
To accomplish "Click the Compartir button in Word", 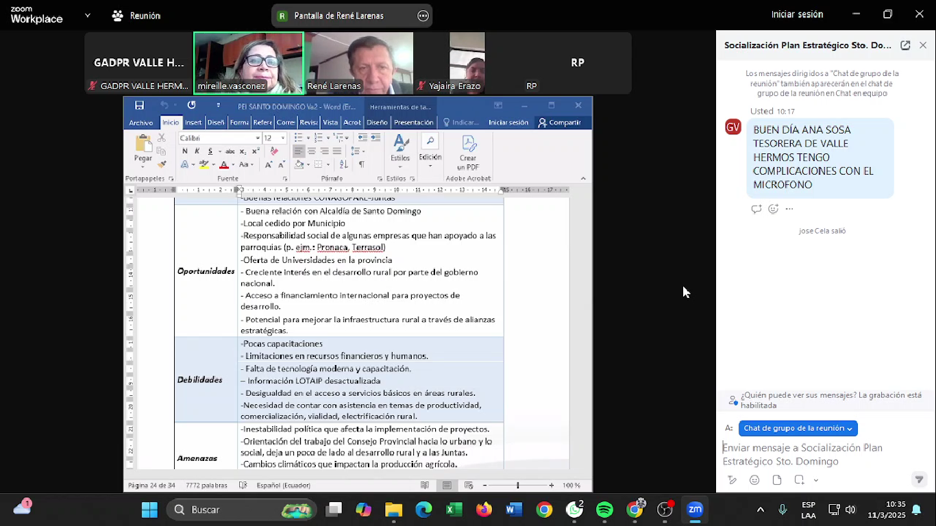I will tap(560, 123).
